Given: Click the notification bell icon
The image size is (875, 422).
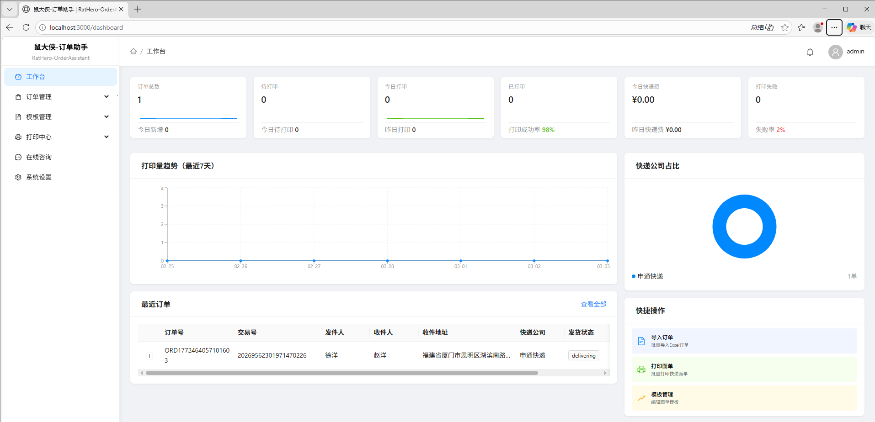Looking at the screenshot, I should (810, 52).
